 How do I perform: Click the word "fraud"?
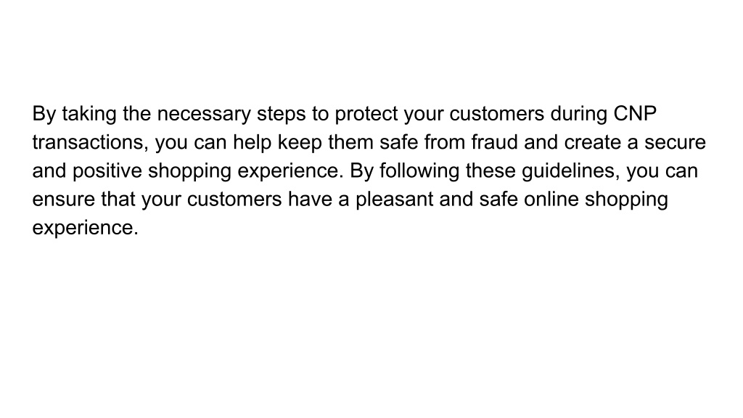click(495, 142)
